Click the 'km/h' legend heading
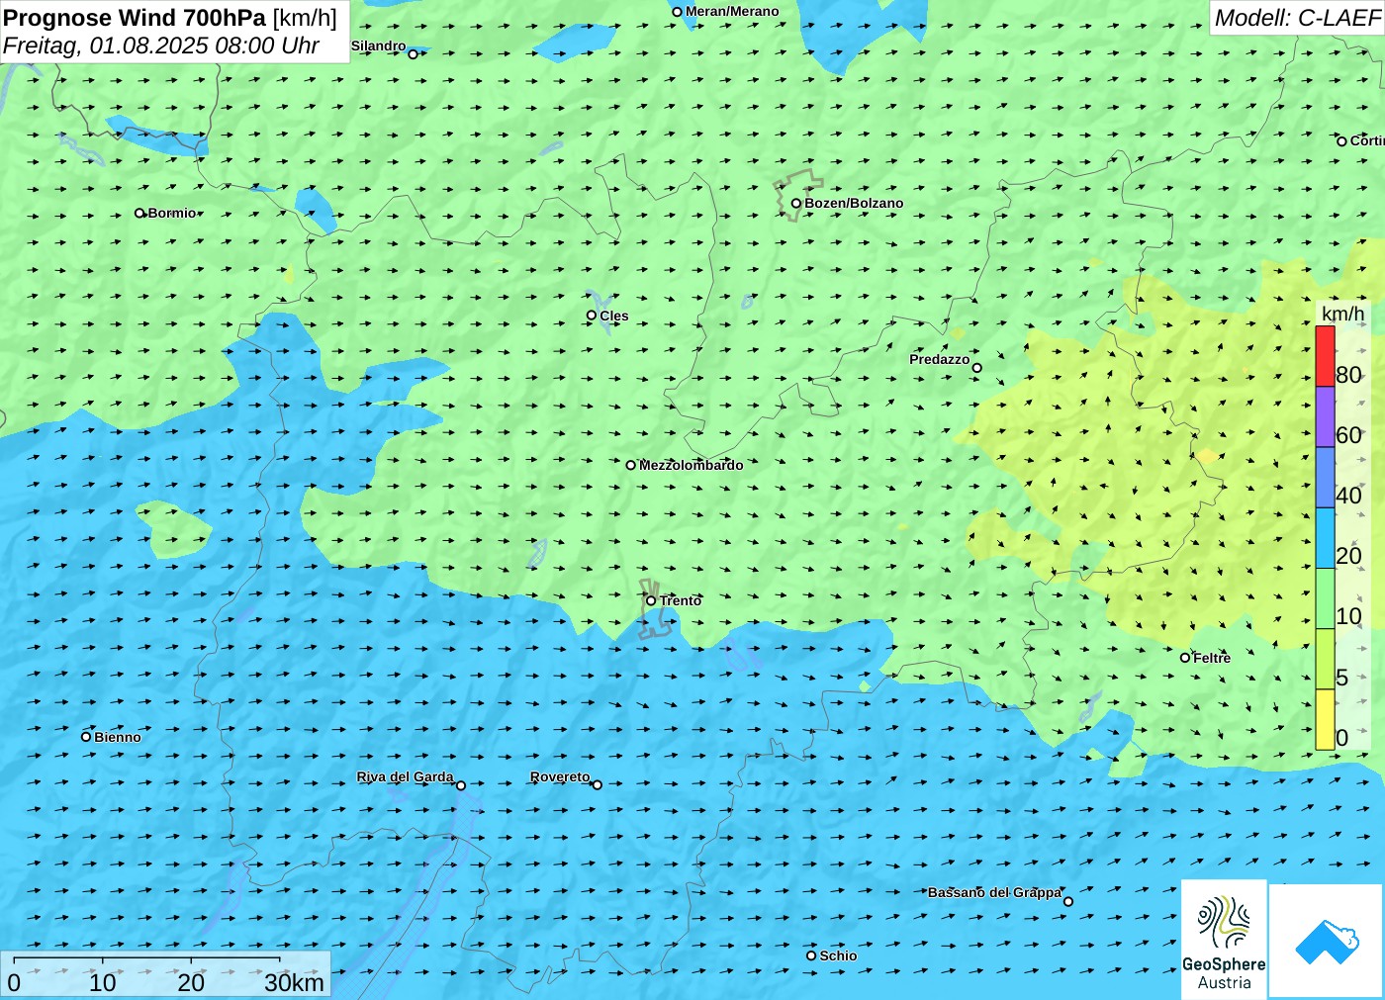 tap(1342, 314)
